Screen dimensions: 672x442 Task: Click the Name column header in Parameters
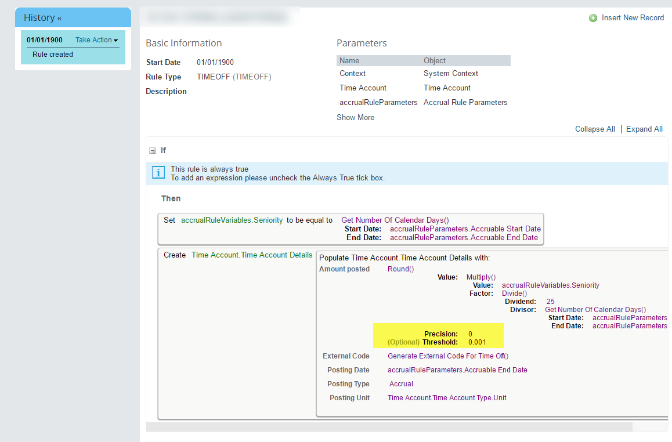(x=349, y=61)
